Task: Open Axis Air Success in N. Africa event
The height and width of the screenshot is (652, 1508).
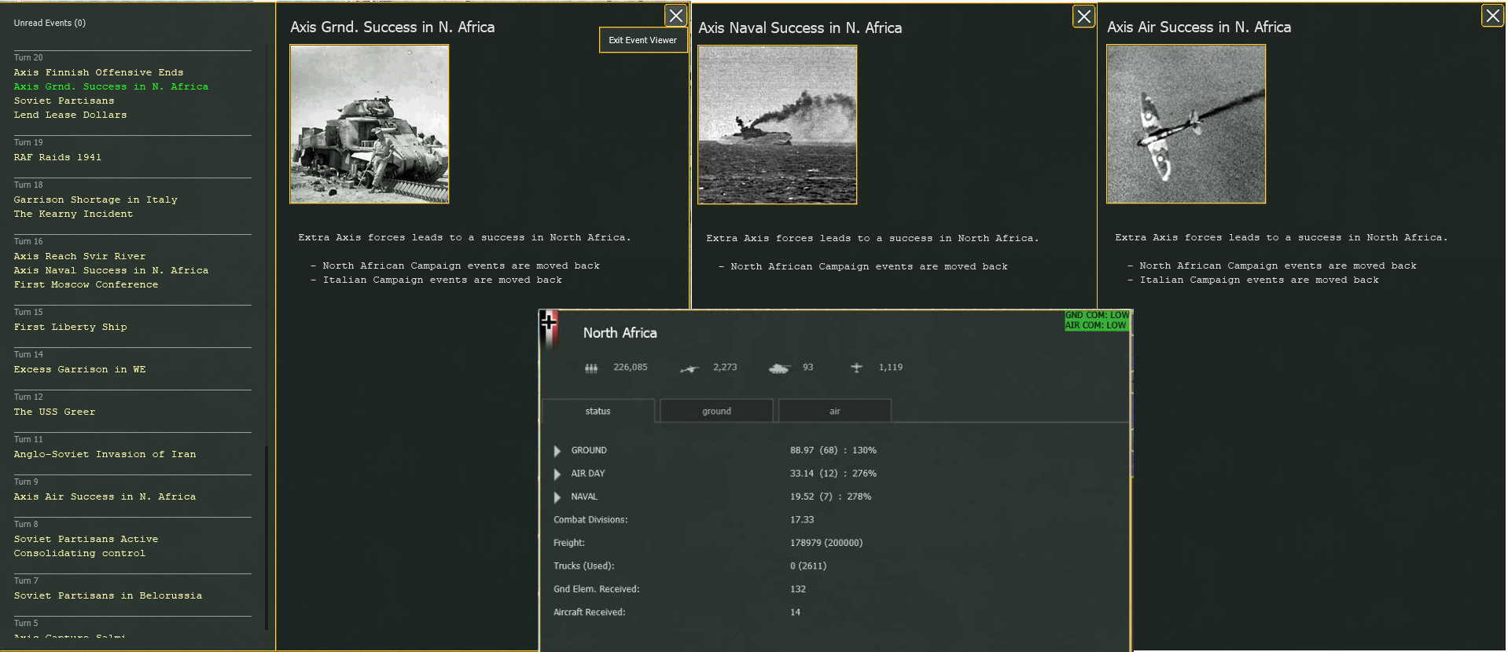Action: coord(105,496)
